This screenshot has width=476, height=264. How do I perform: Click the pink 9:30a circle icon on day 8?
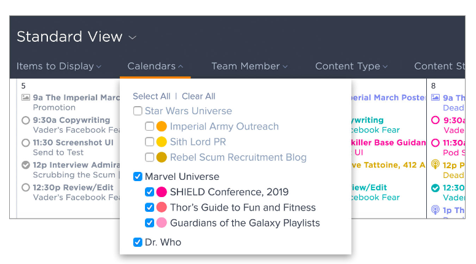coord(435,120)
